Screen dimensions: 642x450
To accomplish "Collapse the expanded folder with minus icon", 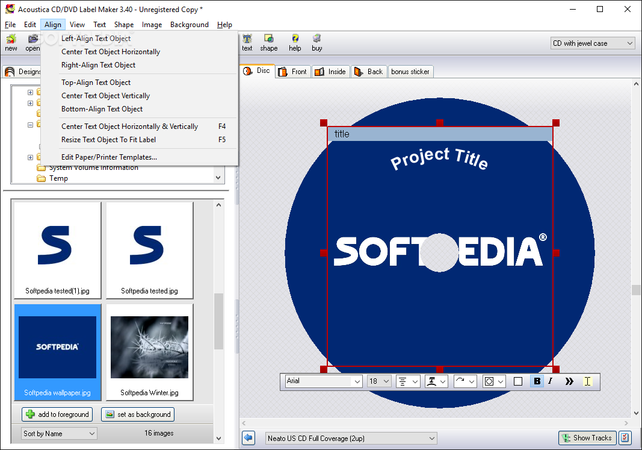I will point(30,125).
